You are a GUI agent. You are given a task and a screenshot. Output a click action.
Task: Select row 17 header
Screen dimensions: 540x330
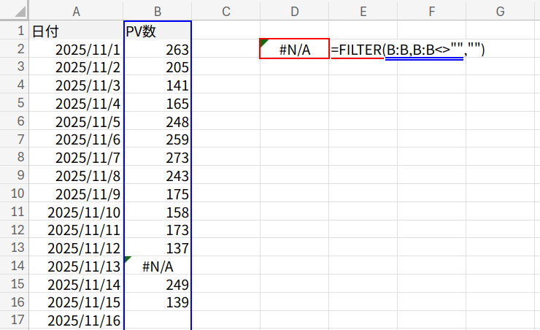pos(15,320)
